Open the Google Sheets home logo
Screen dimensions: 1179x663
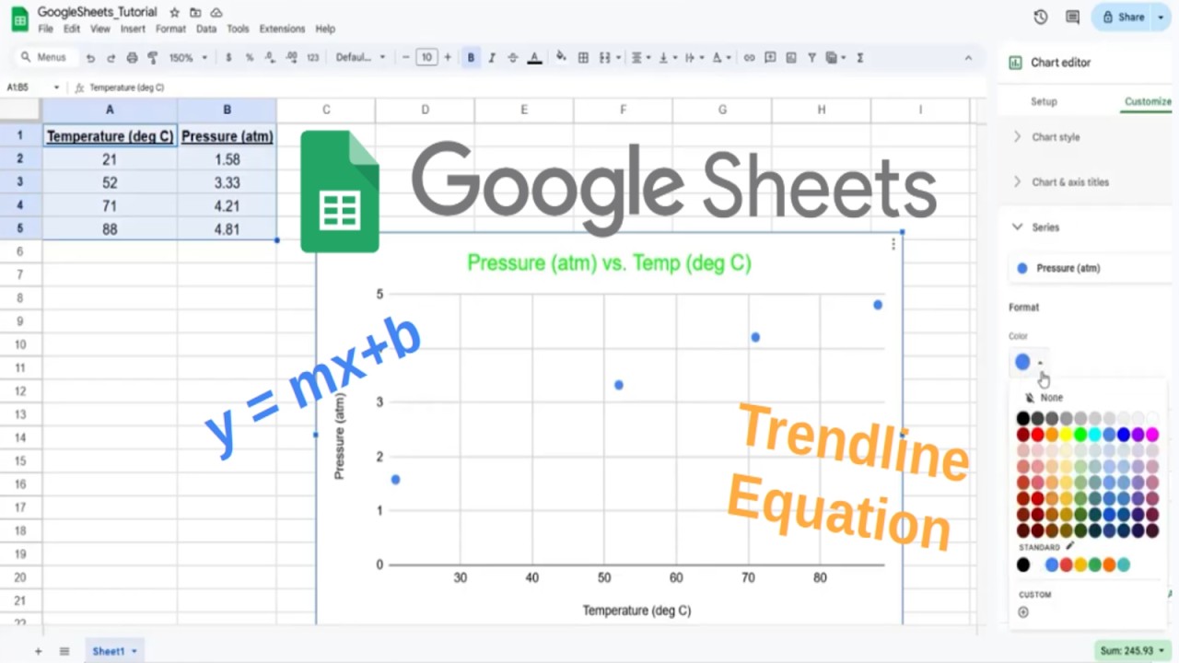(19, 19)
